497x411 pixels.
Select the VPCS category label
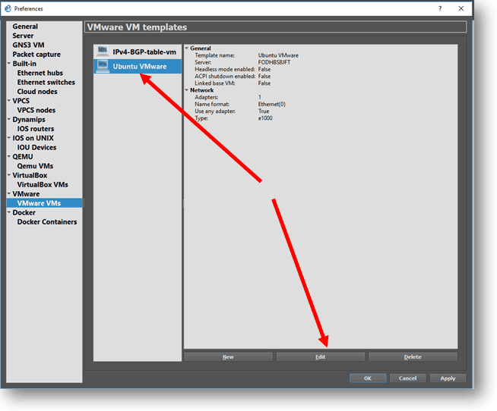tap(21, 101)
